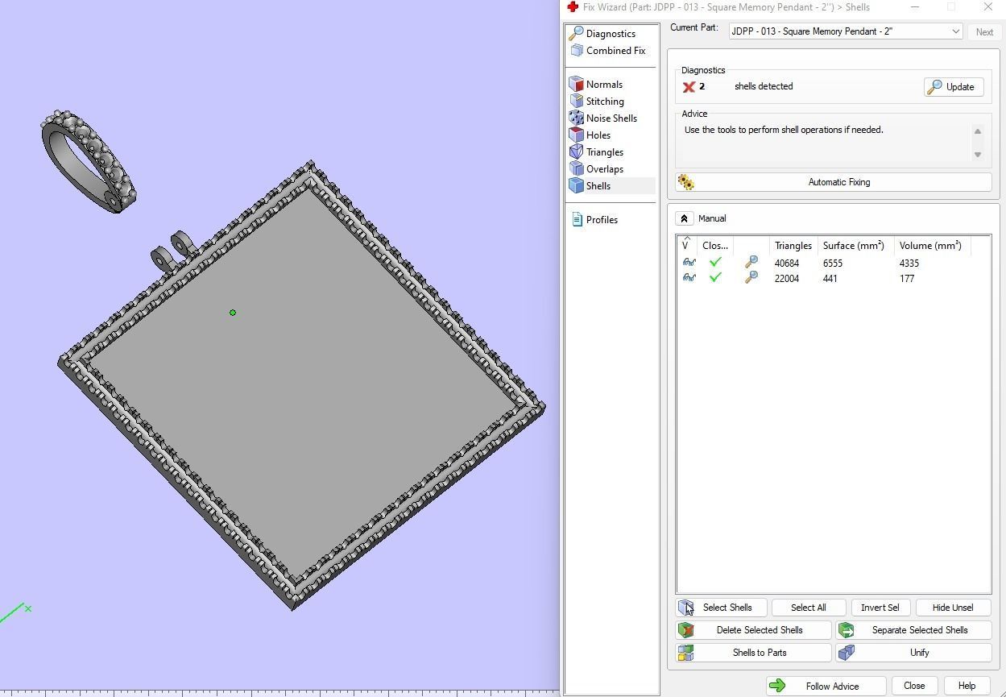This screenshot has width=1006, height=697.
Task: Unify the shells
Action: click(914, 653)
